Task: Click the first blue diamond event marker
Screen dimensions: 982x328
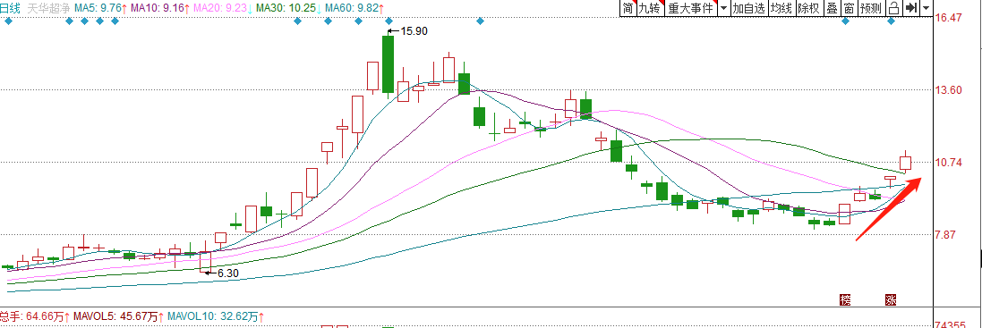Action: (8, 21)
